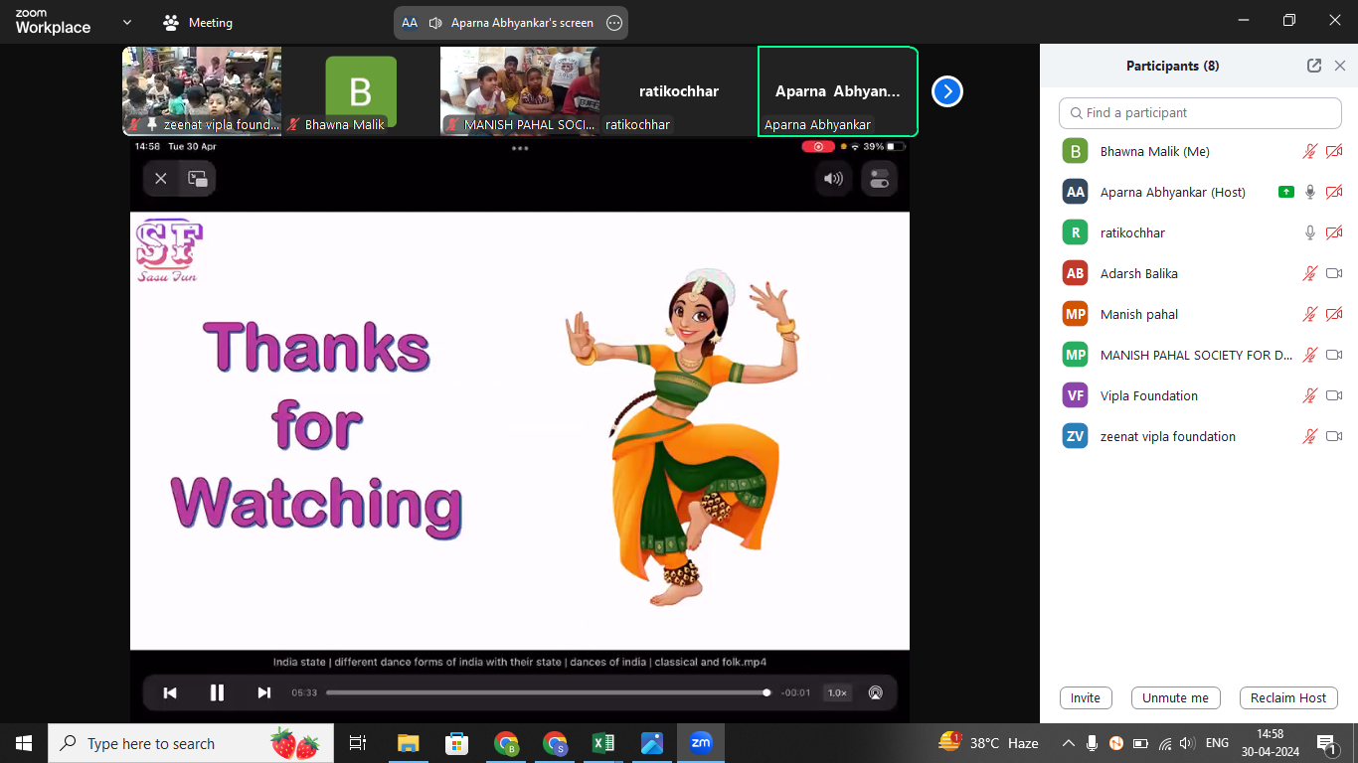Click the video player volume icon

coord(833,179)
